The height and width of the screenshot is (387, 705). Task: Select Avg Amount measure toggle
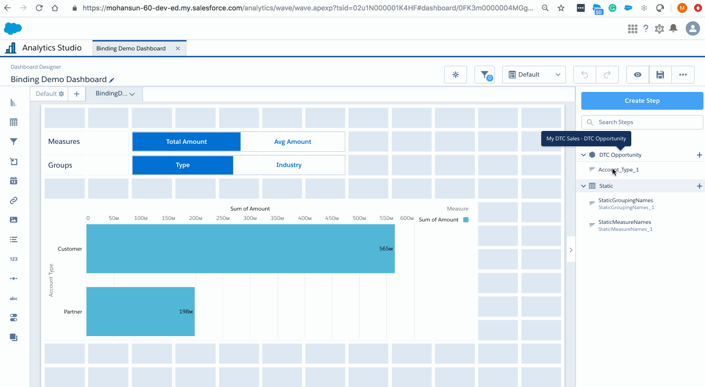[292, 141]
